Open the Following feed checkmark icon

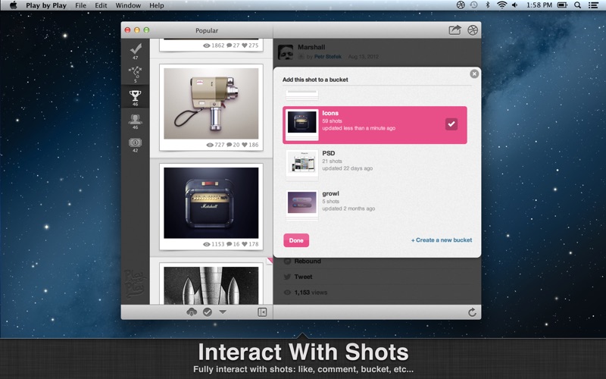[136, 49]
